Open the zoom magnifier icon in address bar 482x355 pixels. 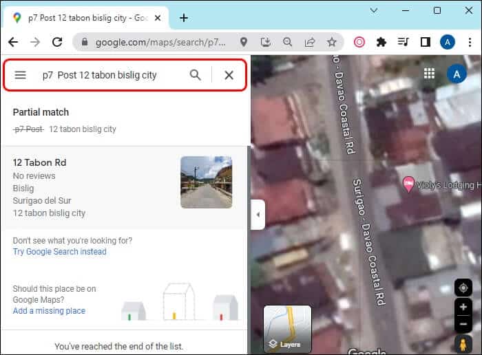coord(287,42)
